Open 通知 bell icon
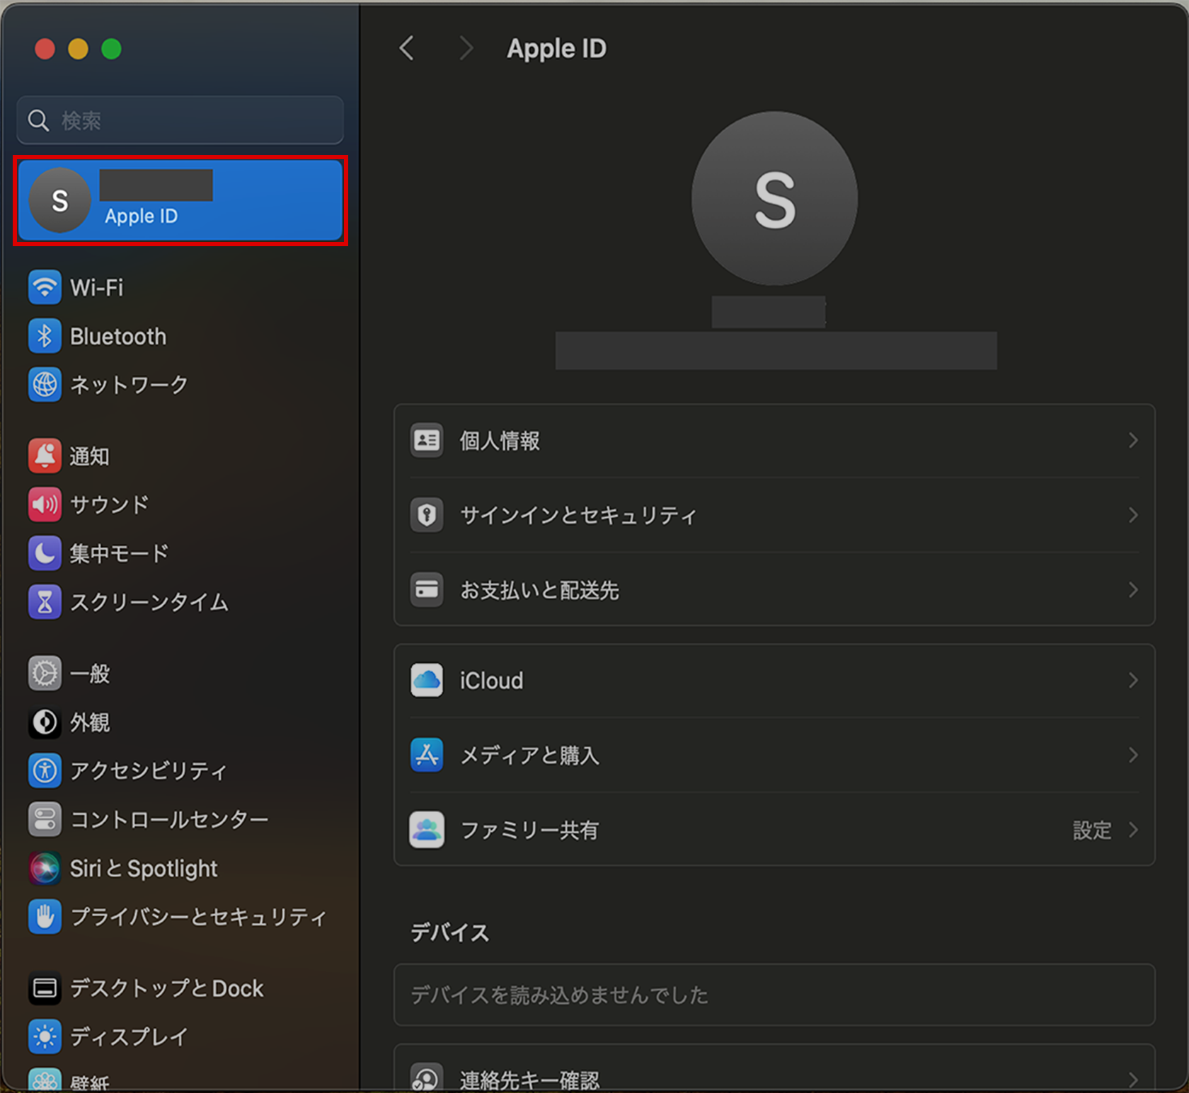This screenshot has height=1093, width=1189. tap(45, 456)
